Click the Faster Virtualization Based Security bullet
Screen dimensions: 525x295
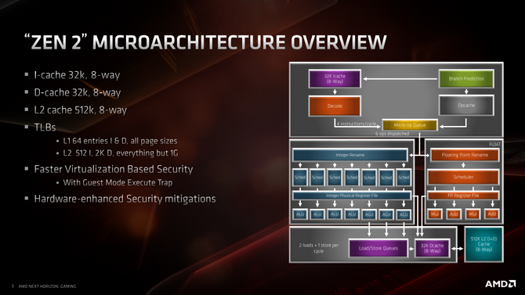[113, 169]
